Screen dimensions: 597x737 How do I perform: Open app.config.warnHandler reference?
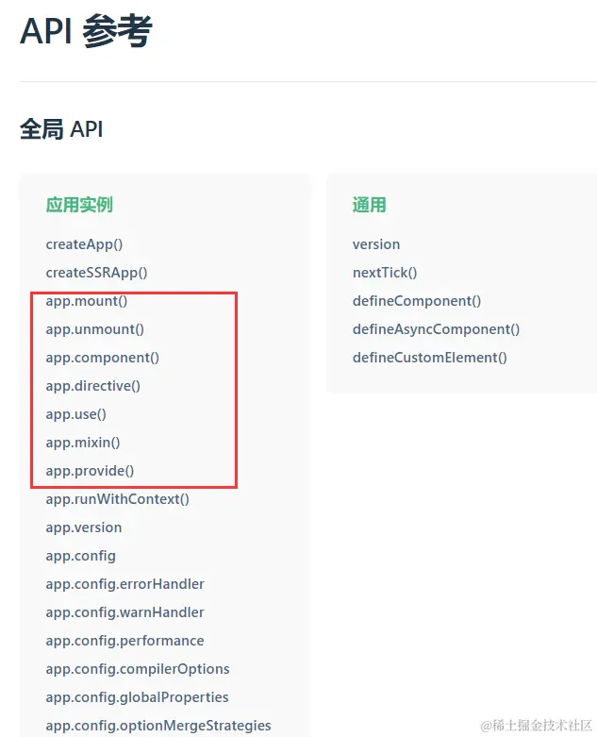[x=124, y=612]
